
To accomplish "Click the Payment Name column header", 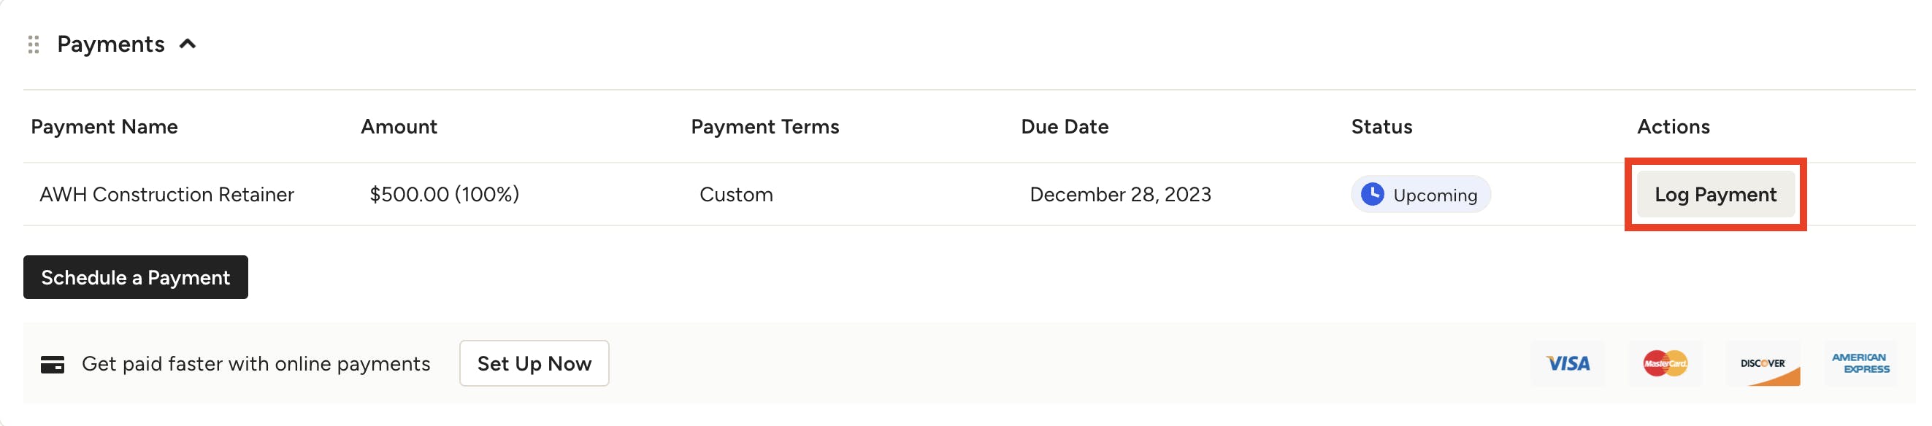I will pos(104,126).
